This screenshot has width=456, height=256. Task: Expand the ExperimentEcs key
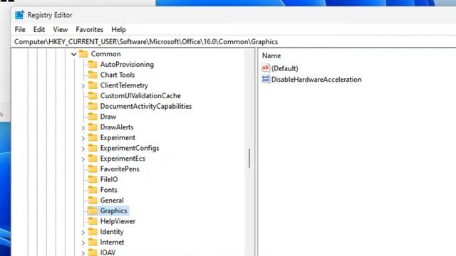(x=83, y=159)
